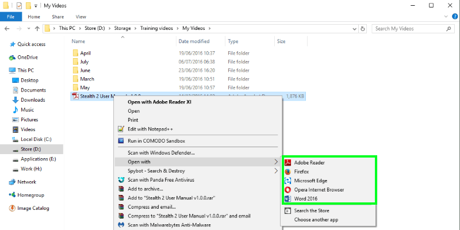Click the search magnifier icon
This screenshot has width=460, height=230.
pyautogui.click(x=448, y=29)
